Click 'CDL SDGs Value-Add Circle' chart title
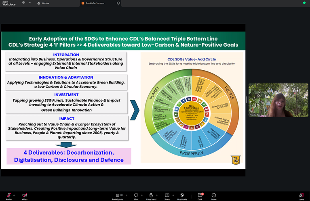The image size is (310, 201). pos(192,59)
